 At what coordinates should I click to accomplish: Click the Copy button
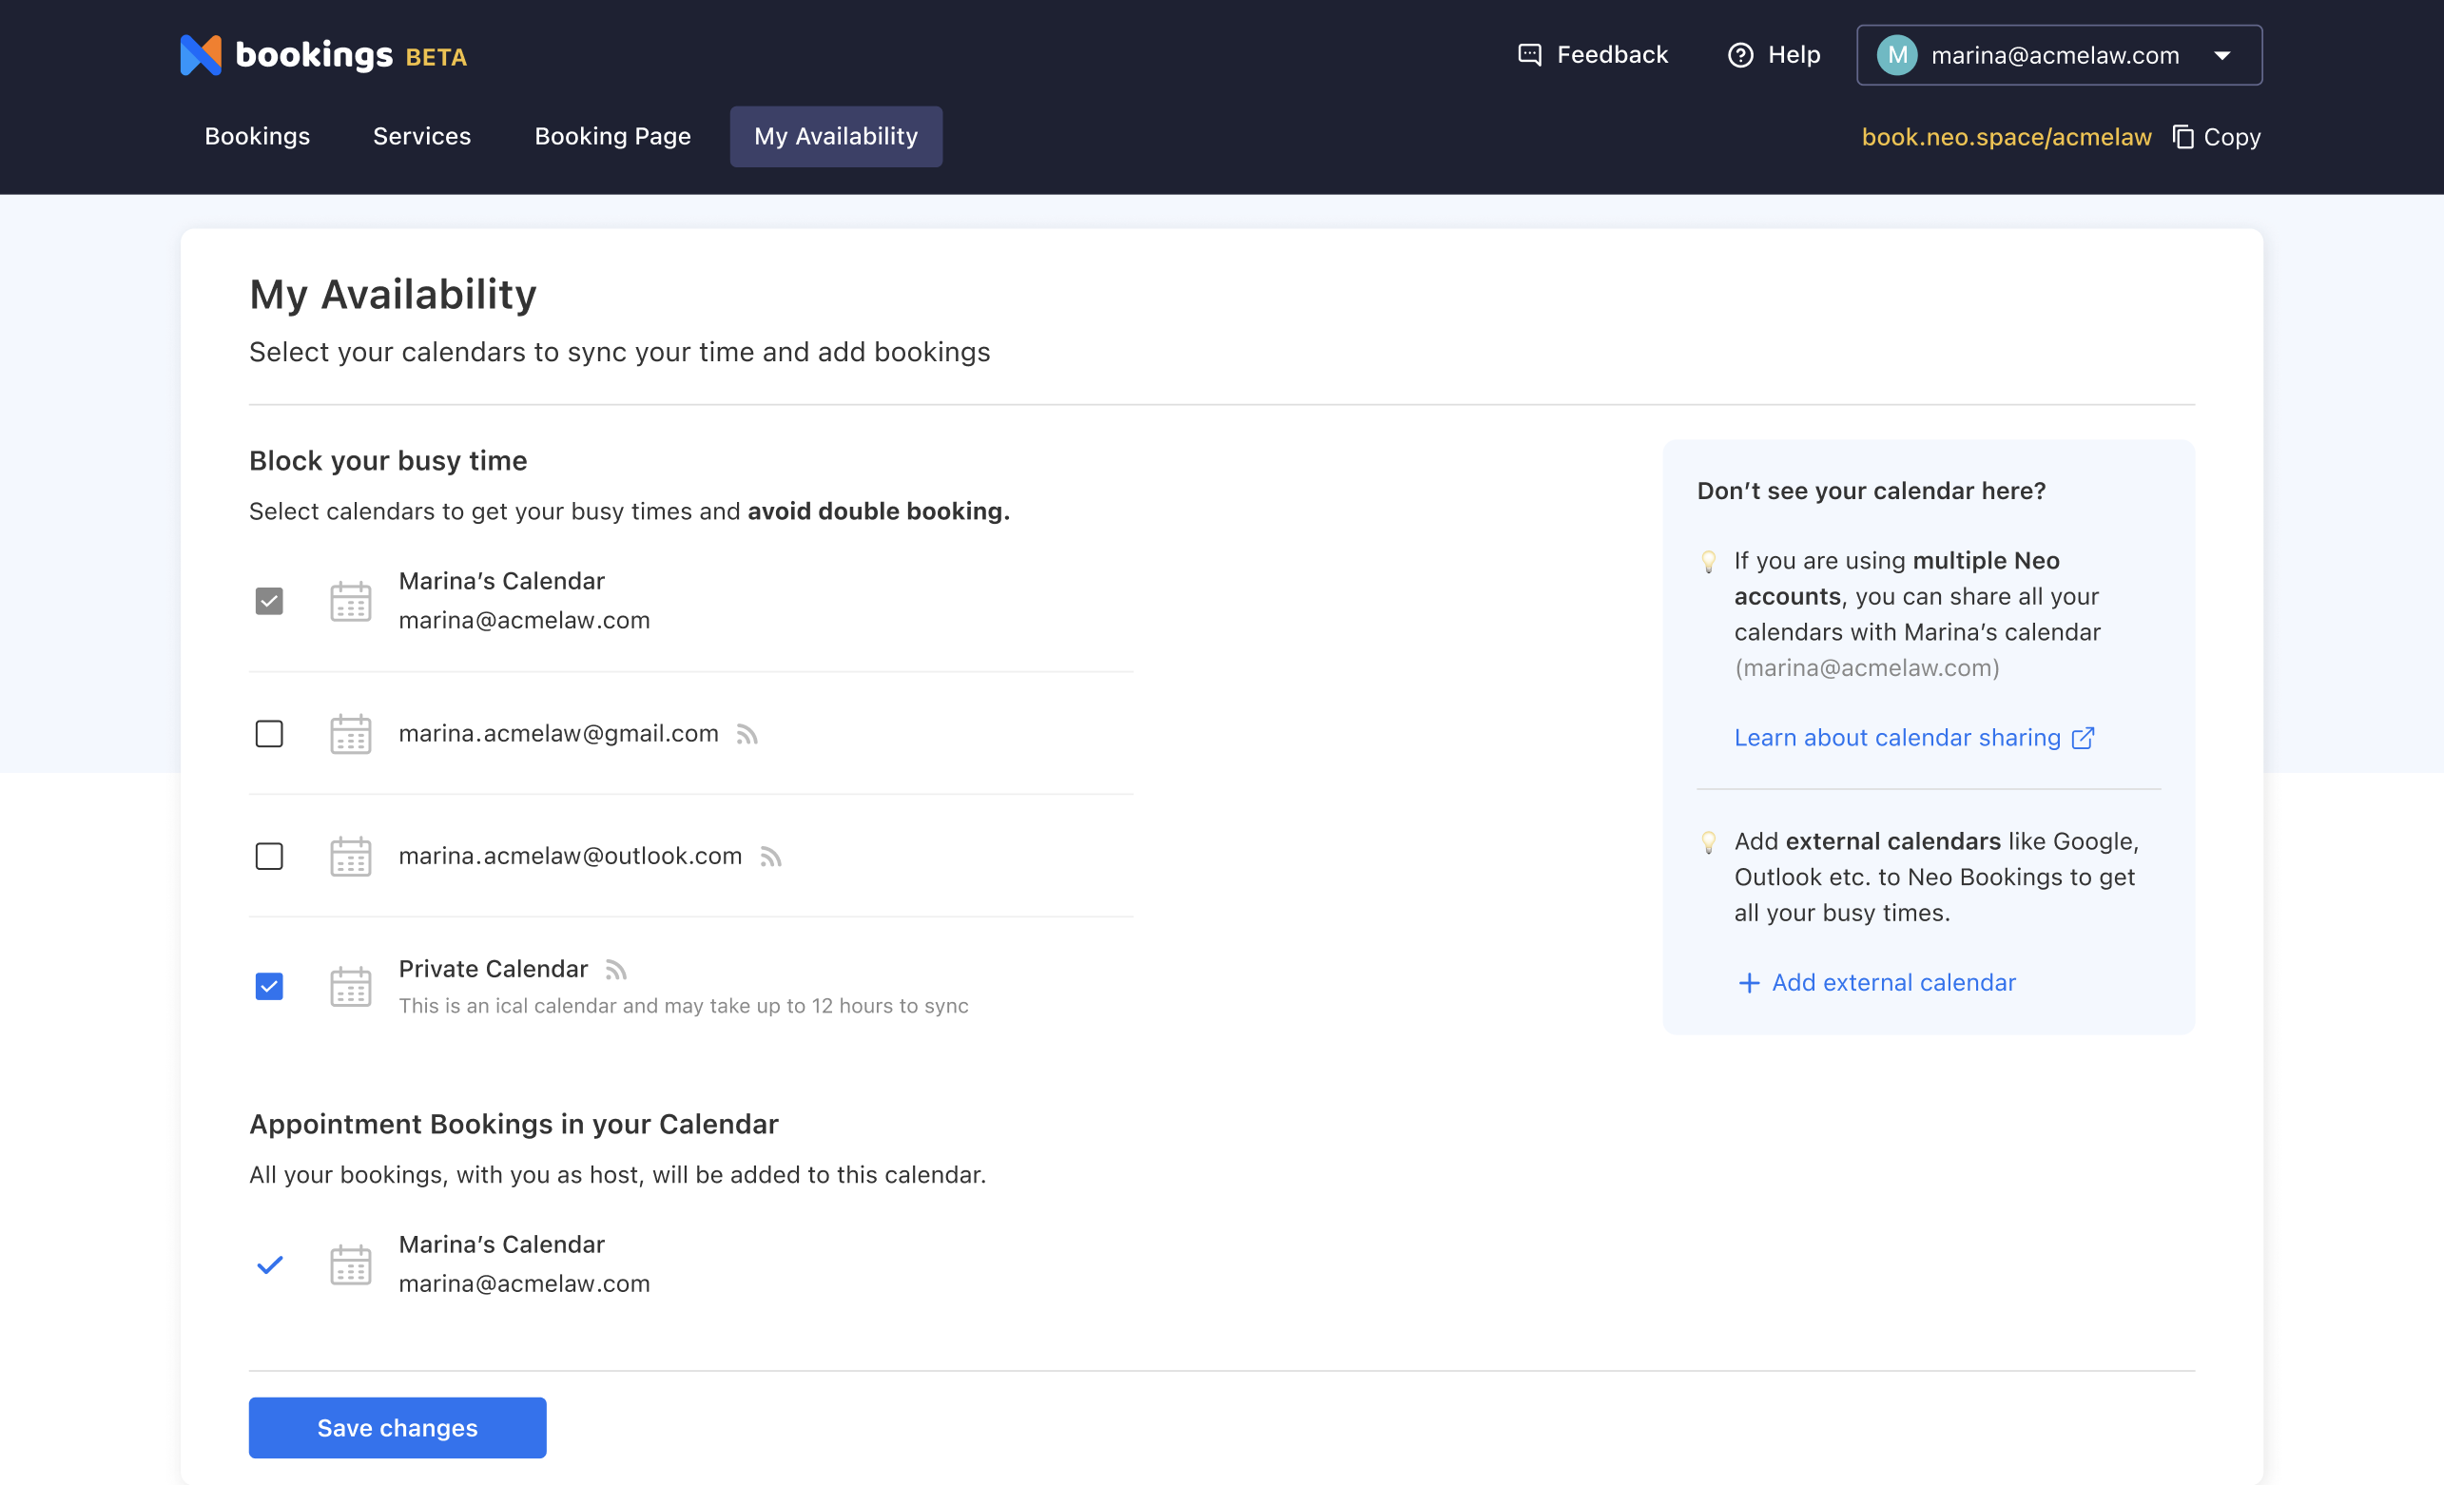pos(2216,137)
